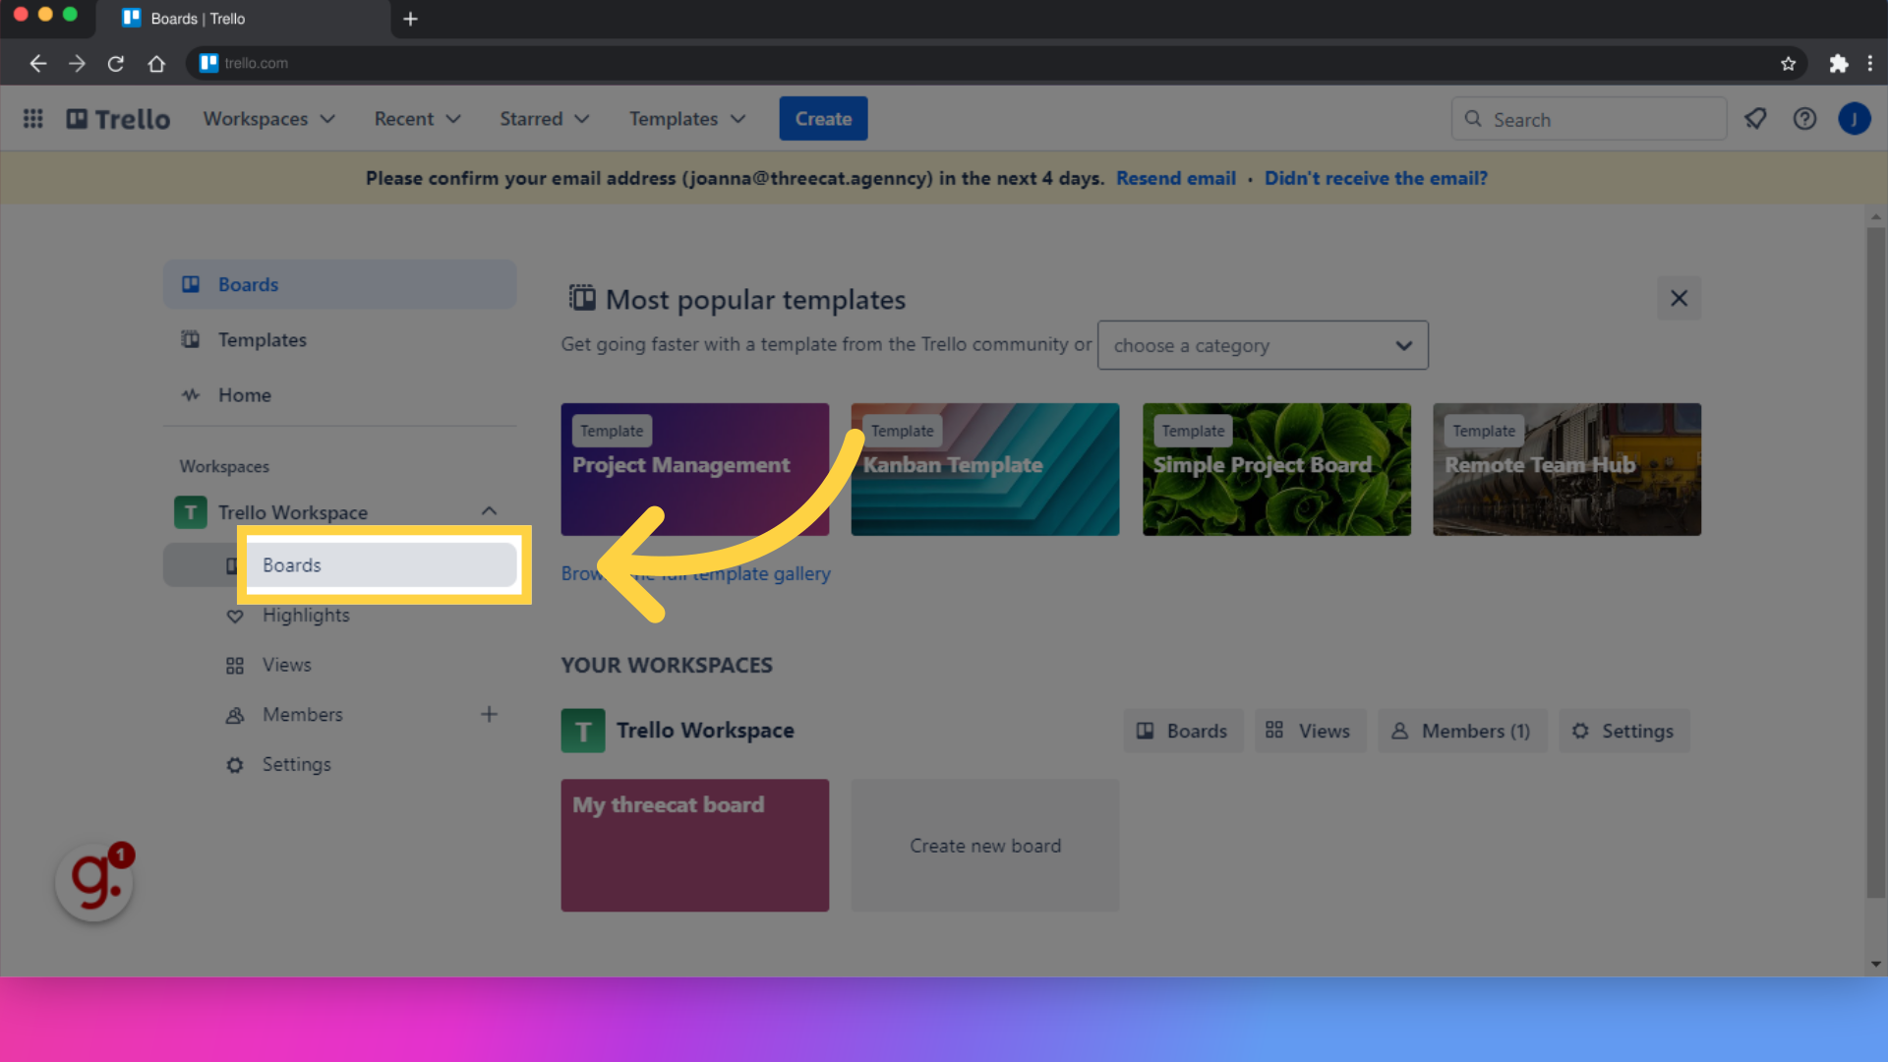The image size is (1888, 1062).
Task: Open the app switcher grid icon
Action: click(x=32, y=119)
